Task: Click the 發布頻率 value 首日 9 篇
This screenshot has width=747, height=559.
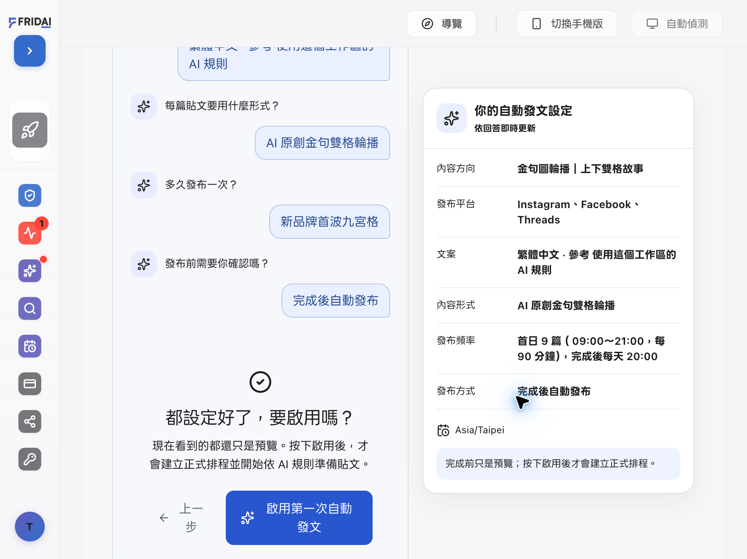Action: coord(591,349)
